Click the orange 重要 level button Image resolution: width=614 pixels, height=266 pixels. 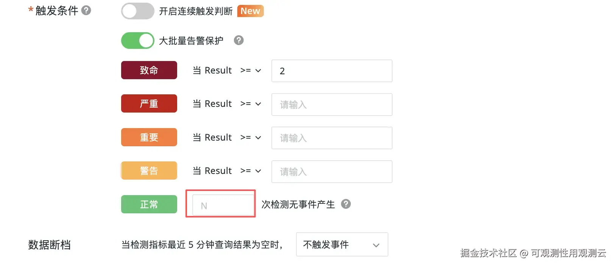(x=149, y=137)
